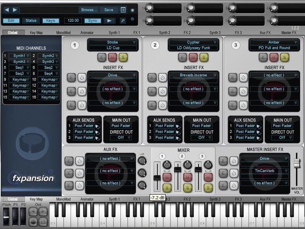
Task: Click the first Aux FX level knob
Action: click(142, 161)
